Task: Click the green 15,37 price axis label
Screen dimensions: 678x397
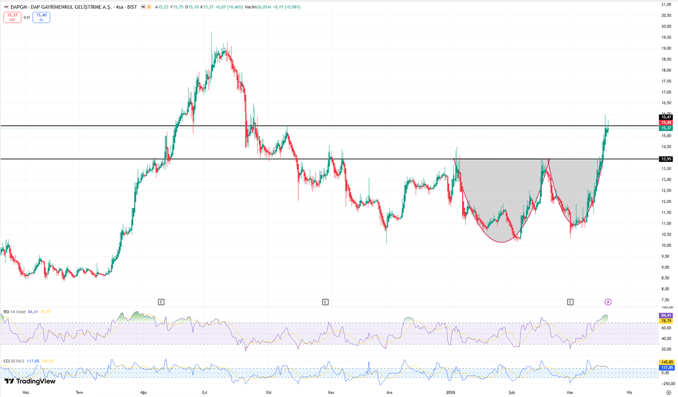Action: [666, 128]
